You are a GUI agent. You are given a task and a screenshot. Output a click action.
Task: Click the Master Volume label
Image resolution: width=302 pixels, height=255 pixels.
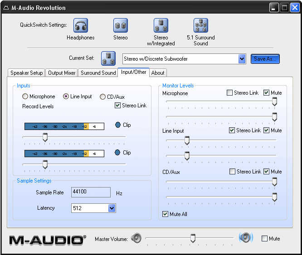click(111, 239)
